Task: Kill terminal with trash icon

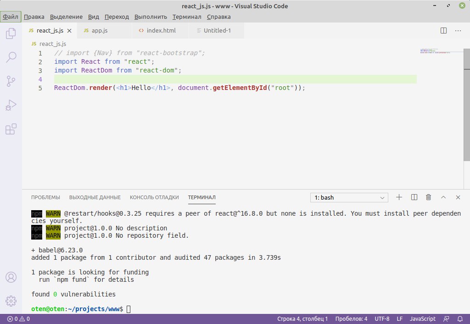Action: pos(429,197)
